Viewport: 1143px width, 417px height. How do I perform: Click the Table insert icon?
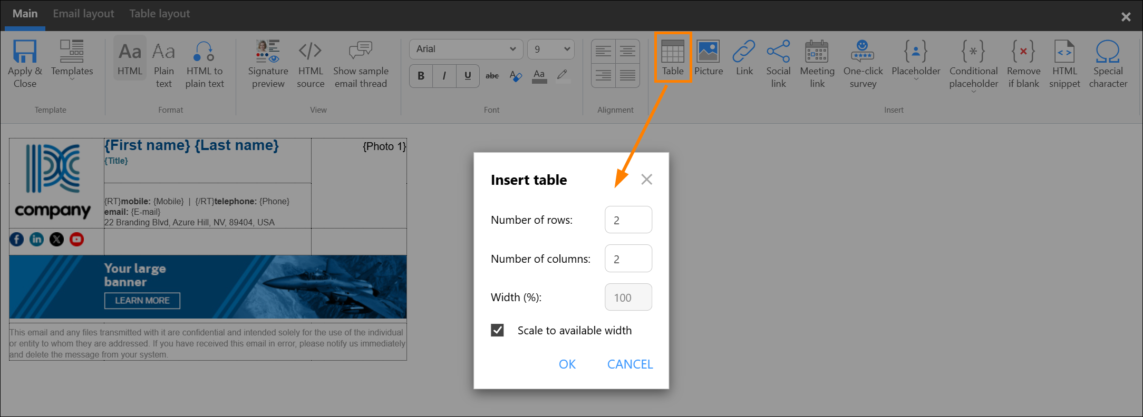pyautogui.click(x=673, y=51)
